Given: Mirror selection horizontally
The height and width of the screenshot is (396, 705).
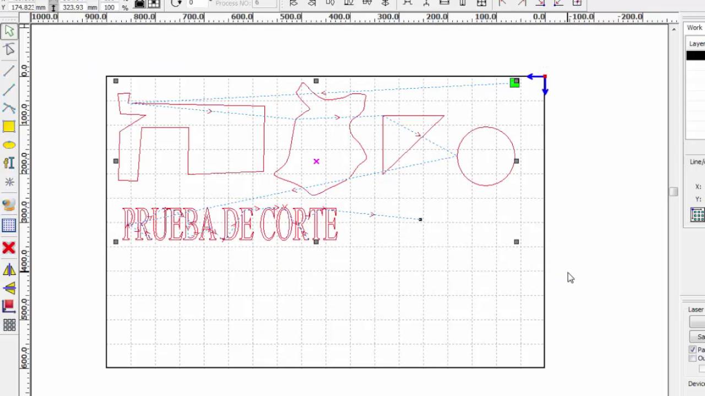Looking at the screenshot, I should (9, 269).
